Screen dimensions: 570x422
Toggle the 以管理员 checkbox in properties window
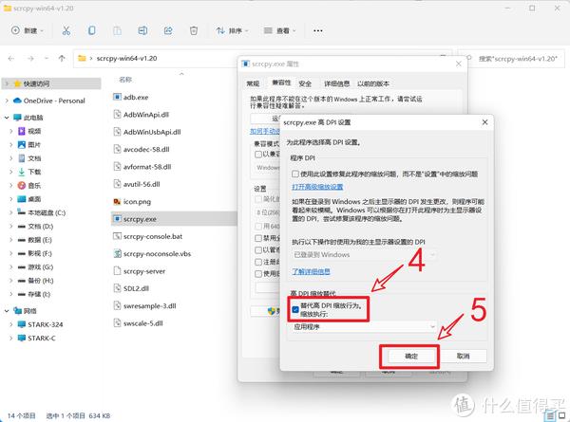tap(258, 250)
